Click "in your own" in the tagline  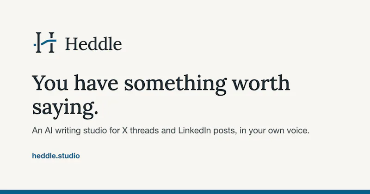click(x=262, y=131)
